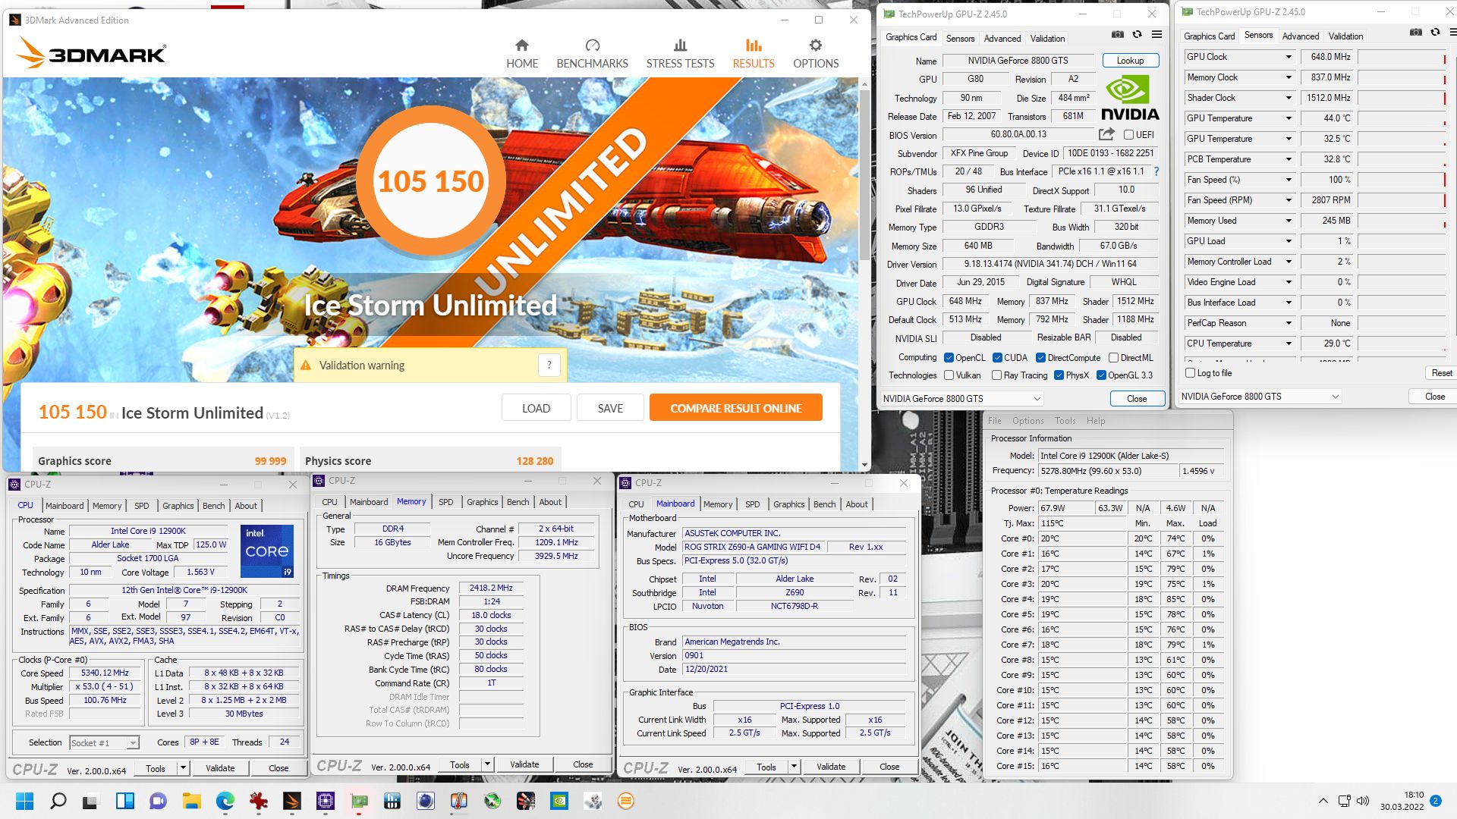The width and height of the screenshot is (1457, 819).
Task: Expand the Fan Speed (RPM) sensor dropdown
Action: (x=1289, y=200)
